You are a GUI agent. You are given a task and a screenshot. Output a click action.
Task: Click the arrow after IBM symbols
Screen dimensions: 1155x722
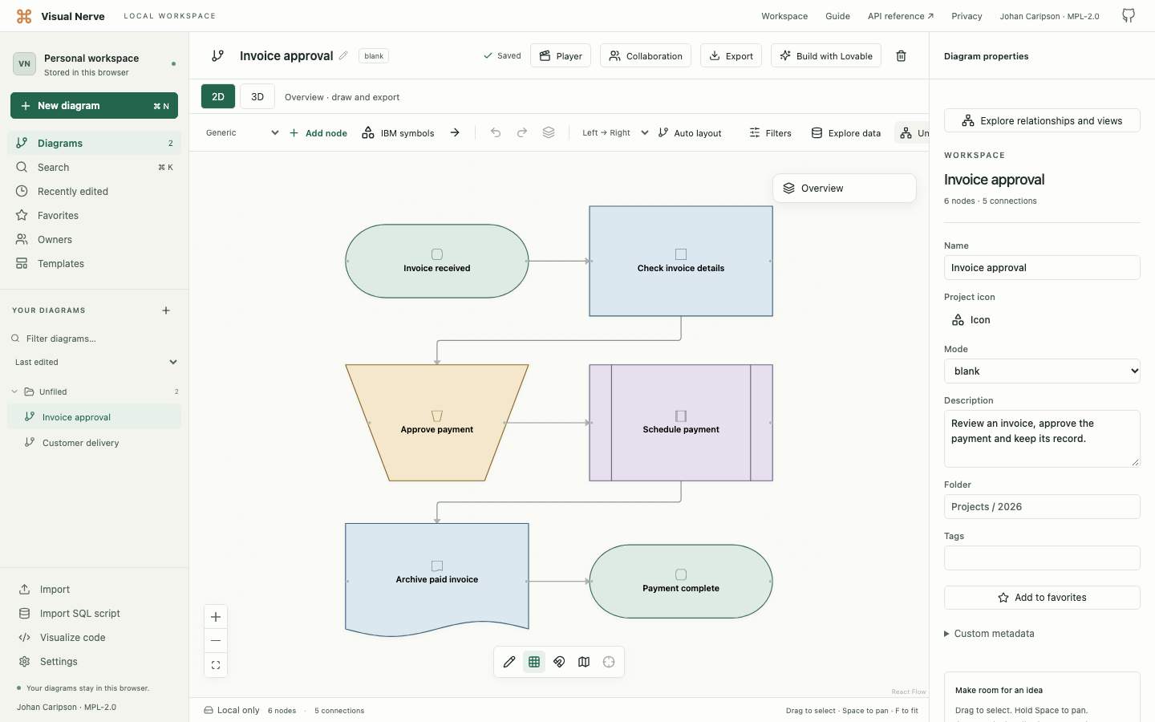tap(455, 132)
